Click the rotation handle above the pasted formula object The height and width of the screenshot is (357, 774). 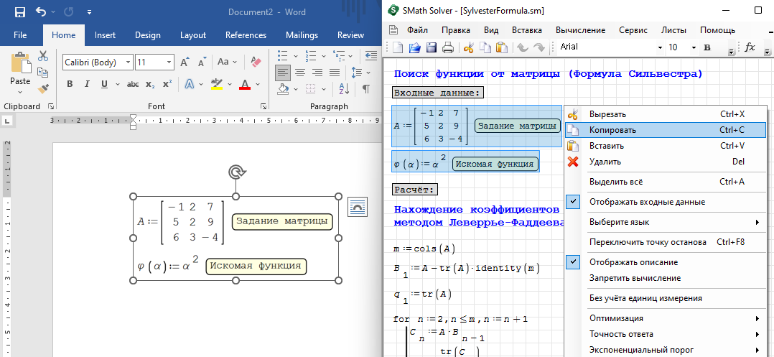(236, 172)
